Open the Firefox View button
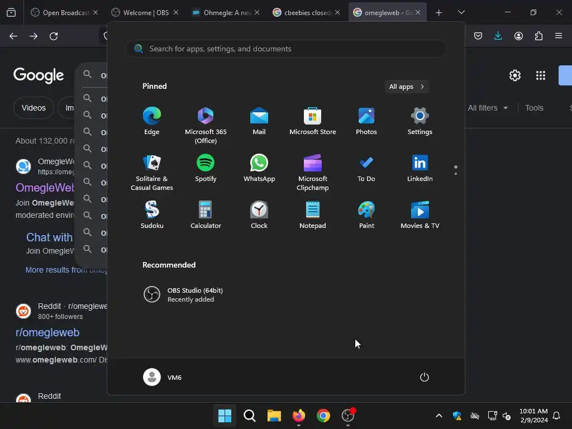The height and width of the screenshot is (429, 572). click(11, 13)
